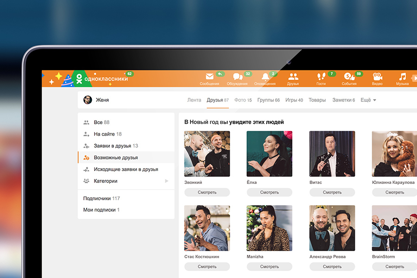Click the name BrainStorm

coord(384,257)
